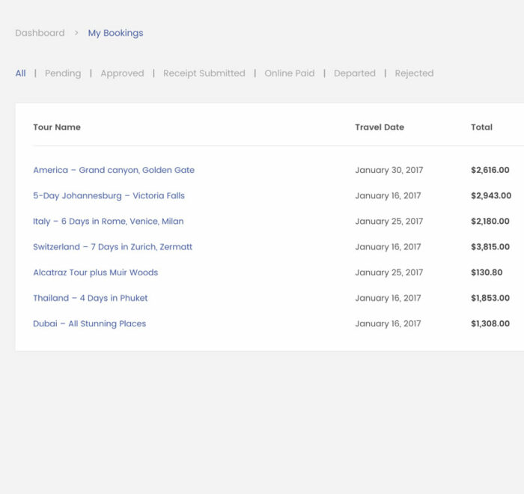Show Departed bookings tab
Viewport: 524px width, 494px height.
pos(354,73)
